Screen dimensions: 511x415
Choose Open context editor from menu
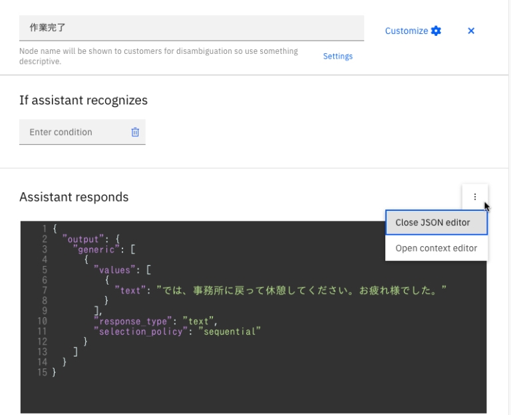(436, 248)
